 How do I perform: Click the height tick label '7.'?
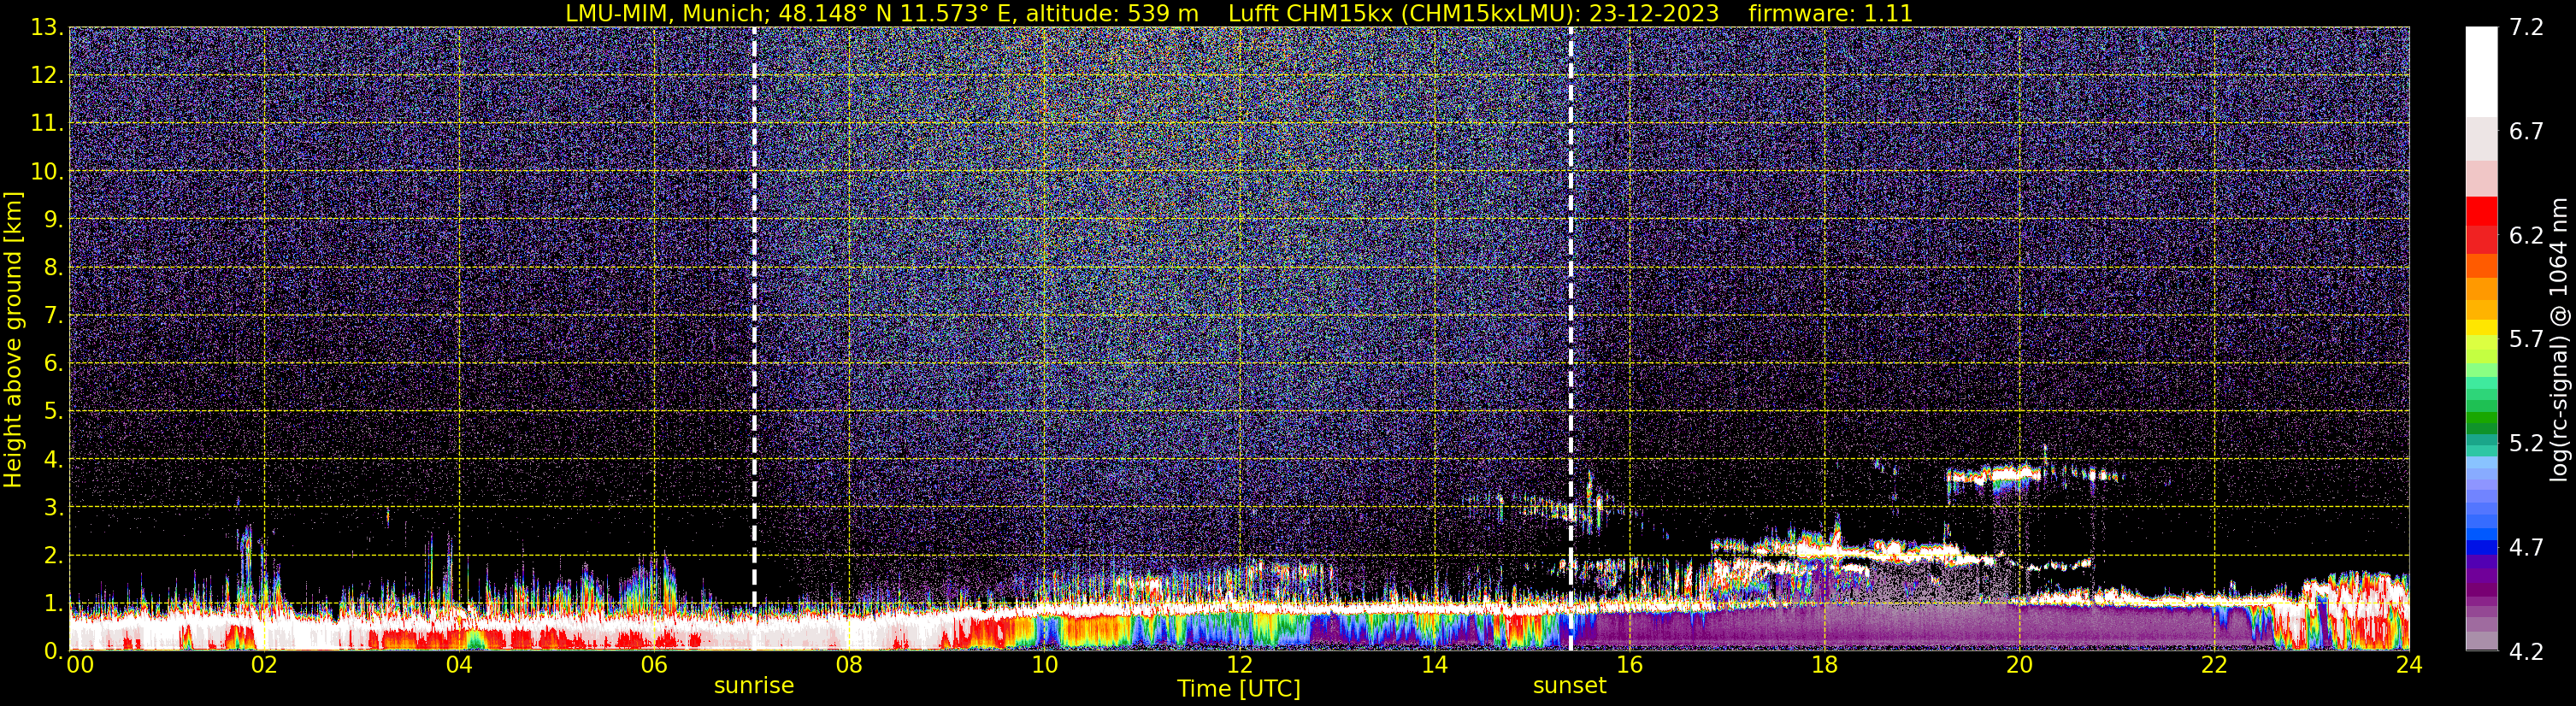(x=53, y=316)
